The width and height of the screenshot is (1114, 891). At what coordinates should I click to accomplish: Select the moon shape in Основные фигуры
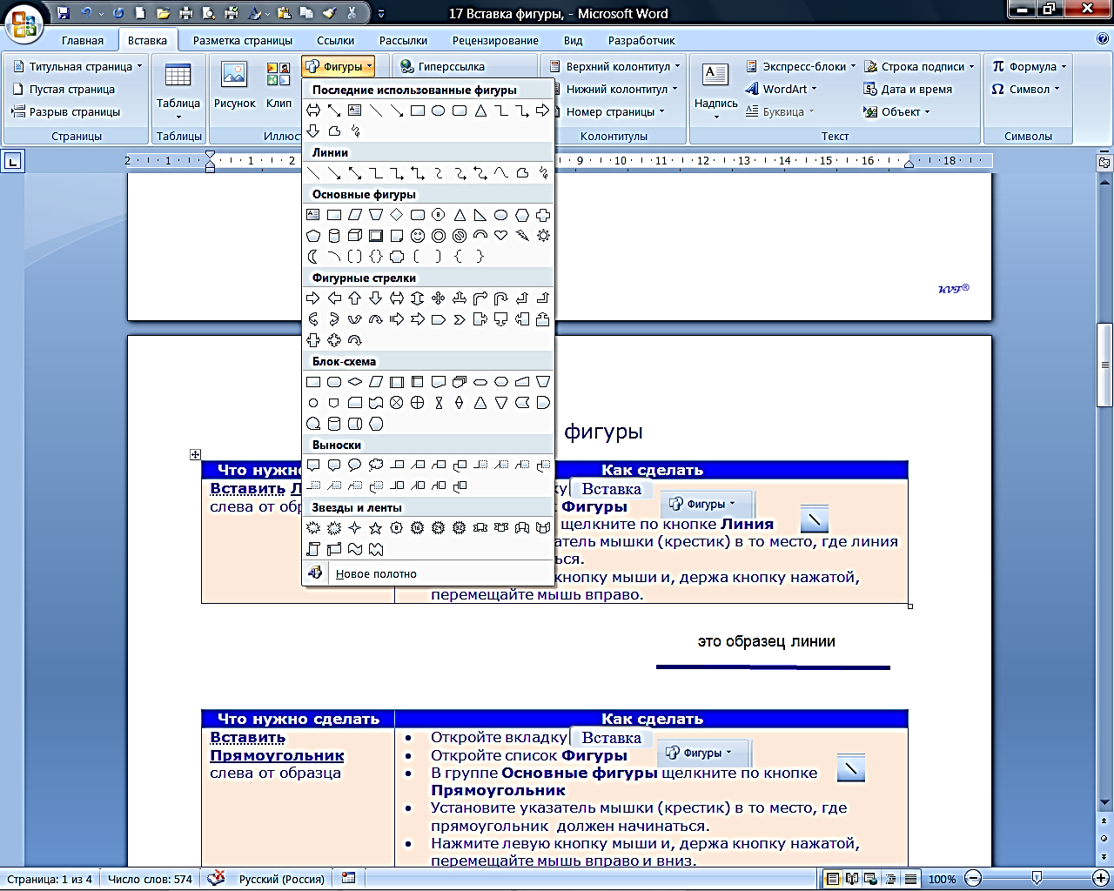tap(313, 257)
